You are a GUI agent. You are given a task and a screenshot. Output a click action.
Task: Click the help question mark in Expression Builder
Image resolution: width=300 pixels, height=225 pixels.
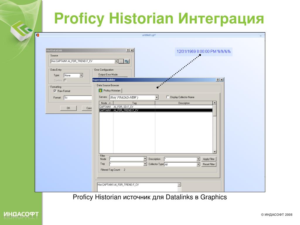pyautogui.click(x=218, y=80)
